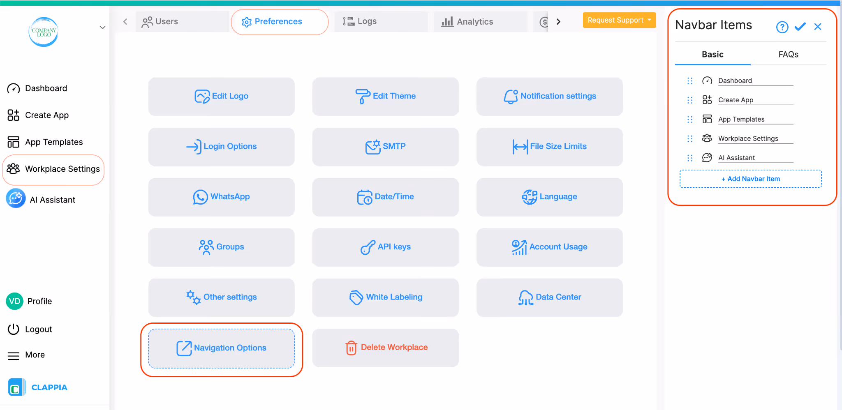The image size is (842, 410).
Task: Click the Dashboard gauge icon in Navbar Items
Action: 707,81
